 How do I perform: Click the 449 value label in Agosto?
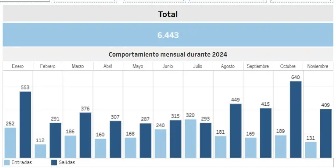click(236, 100)
